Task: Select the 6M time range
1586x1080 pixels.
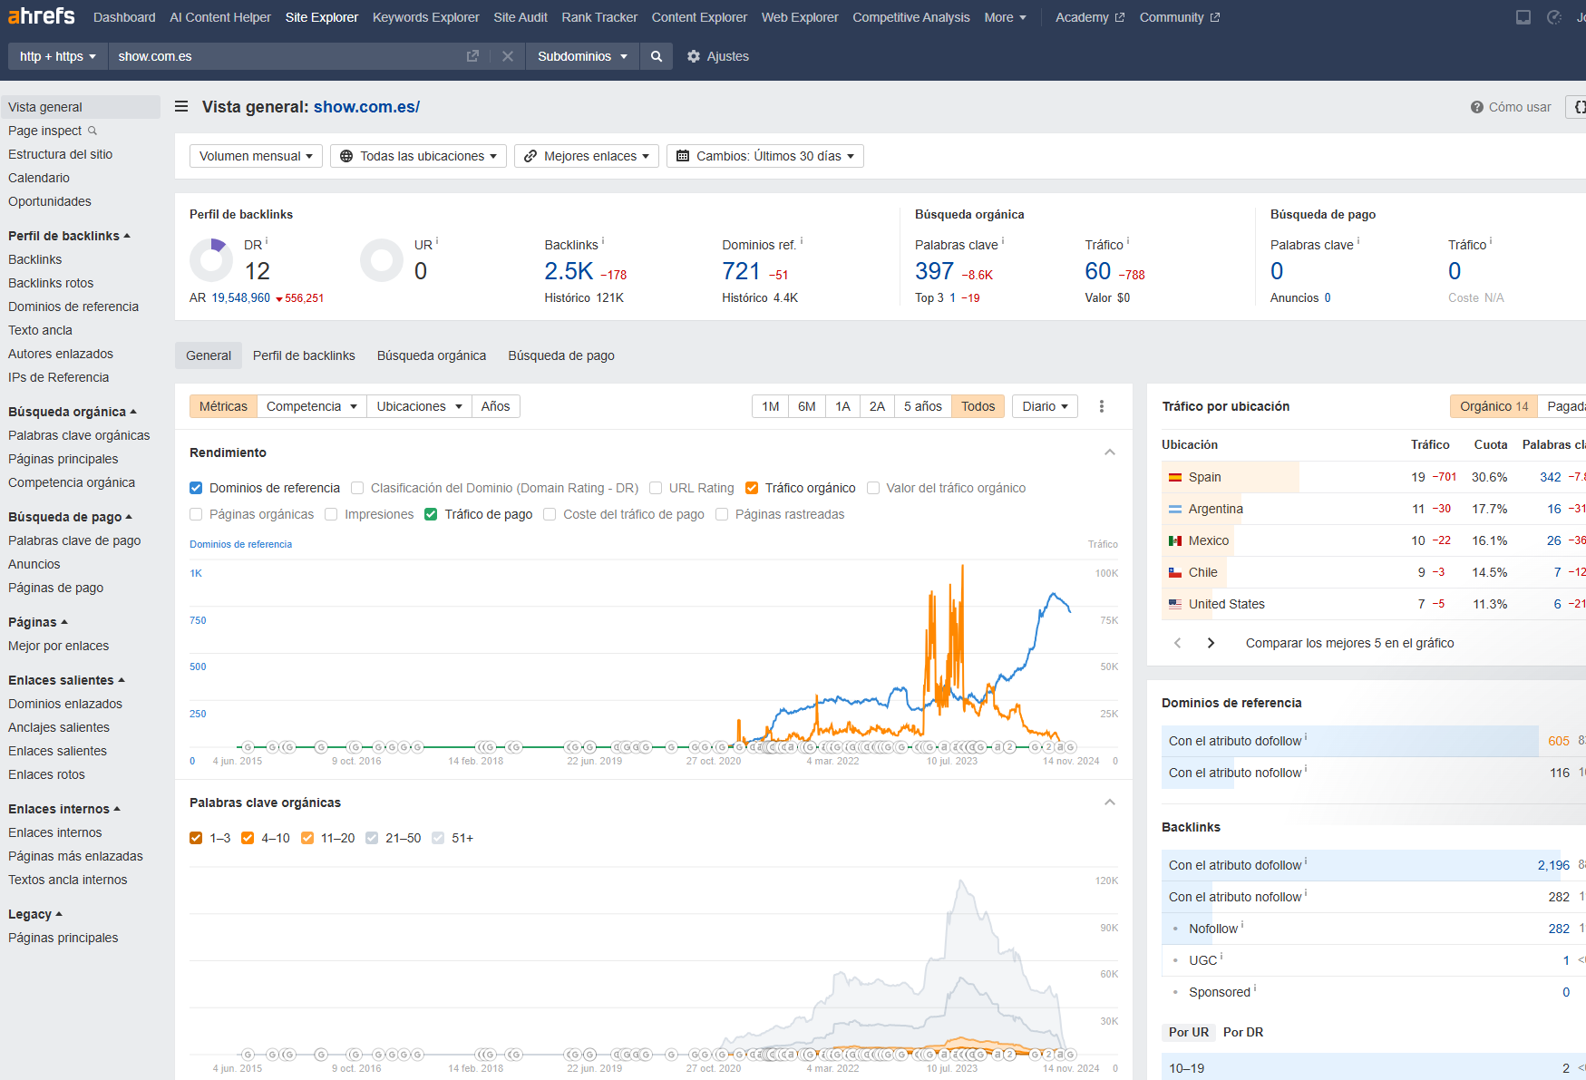Action: click(x=807, y=406)
